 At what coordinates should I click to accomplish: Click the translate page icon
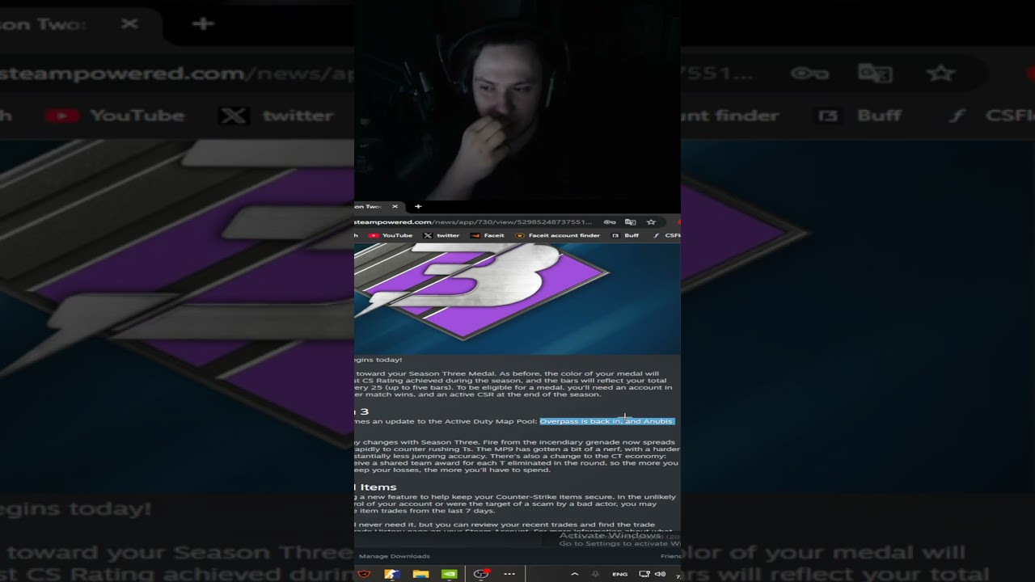point(630,221)
